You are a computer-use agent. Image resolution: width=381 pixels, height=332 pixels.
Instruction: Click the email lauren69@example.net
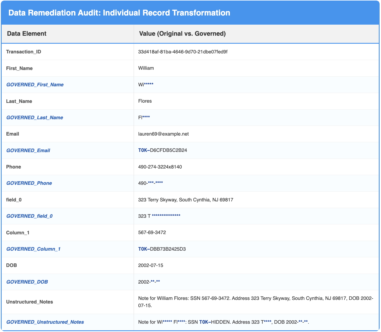(163, 134)
